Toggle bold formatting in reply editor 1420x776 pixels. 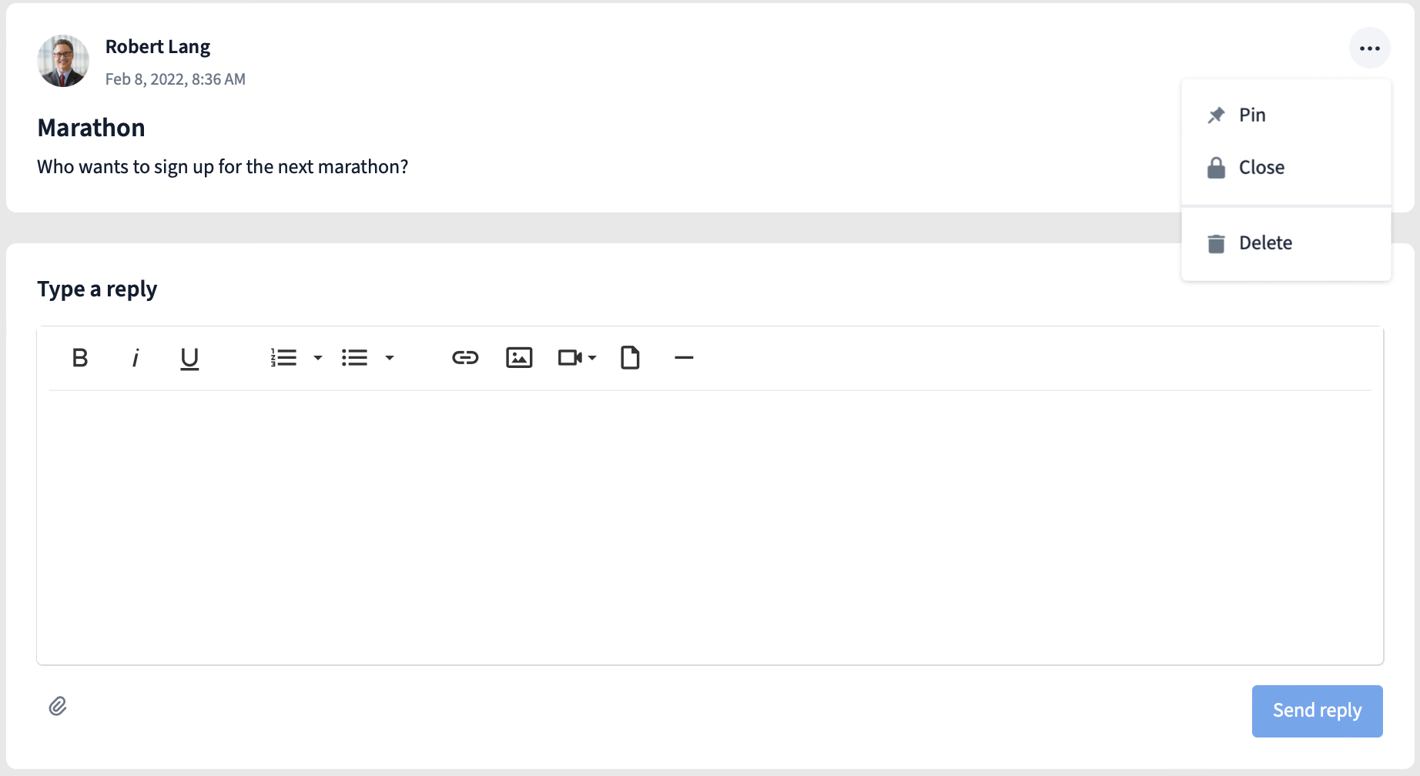pyautogui.click(x=80, y=358)
